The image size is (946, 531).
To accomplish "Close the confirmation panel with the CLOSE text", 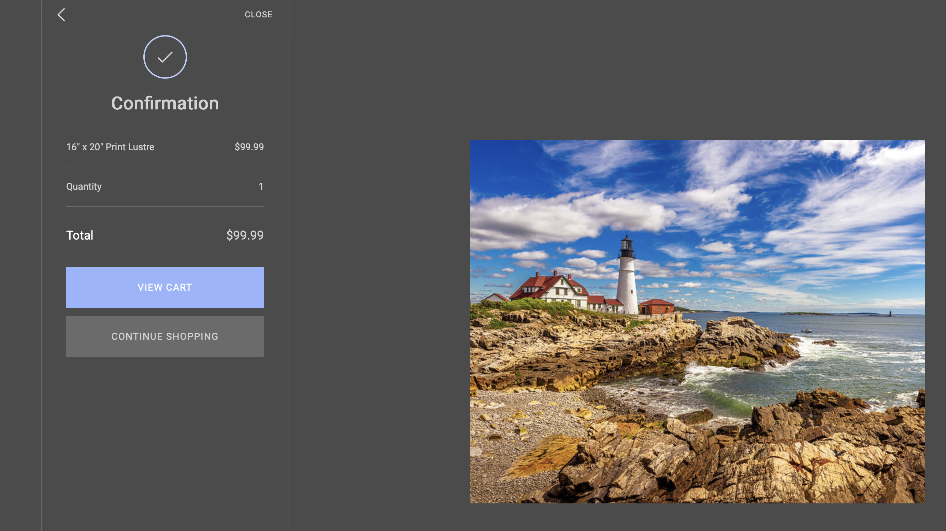I will (259, 15).
